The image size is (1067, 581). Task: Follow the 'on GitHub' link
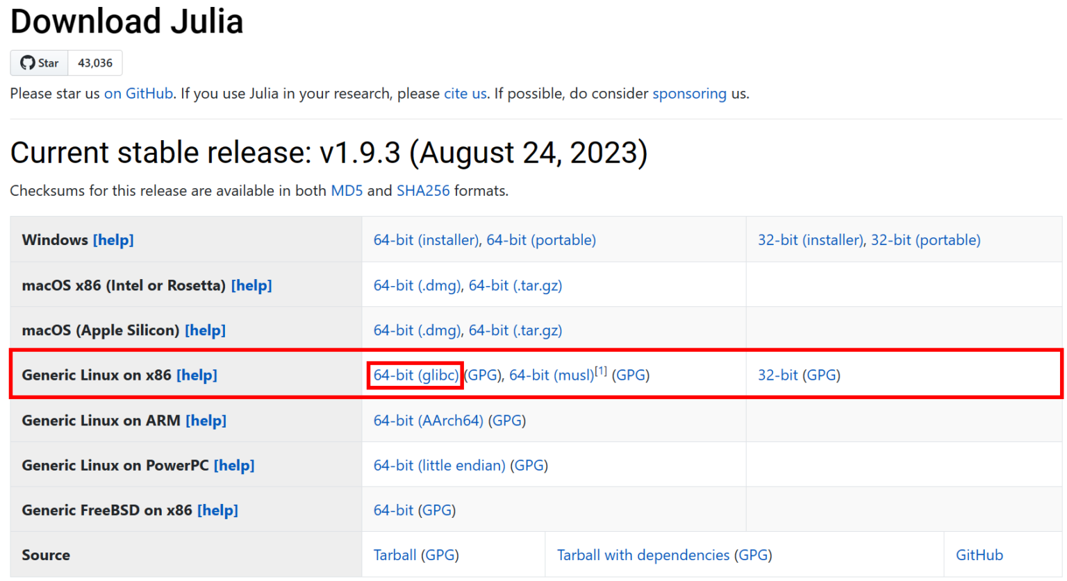[138, 94]
